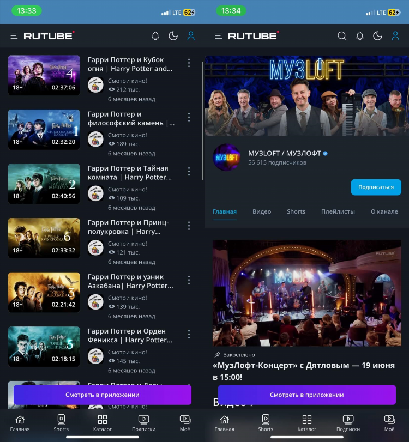The height and width of the screenshot is (442, 409).
Task: Open notifications bell on left screen
Action: (x=155, y=36)
